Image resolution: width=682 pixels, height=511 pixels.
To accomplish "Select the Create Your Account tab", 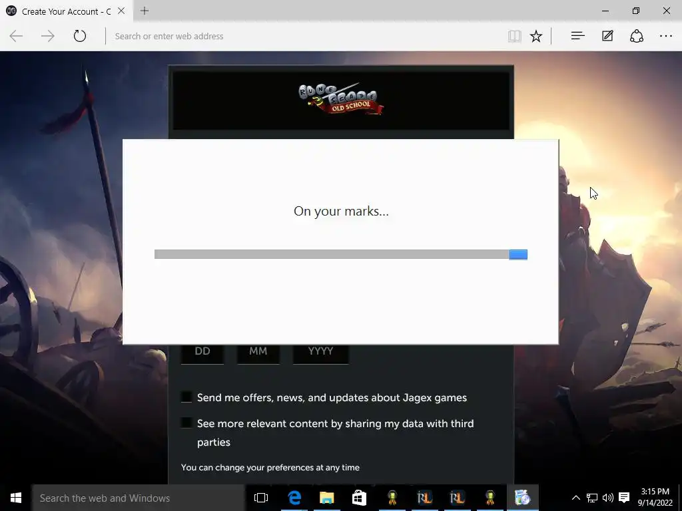I will 65,11.
